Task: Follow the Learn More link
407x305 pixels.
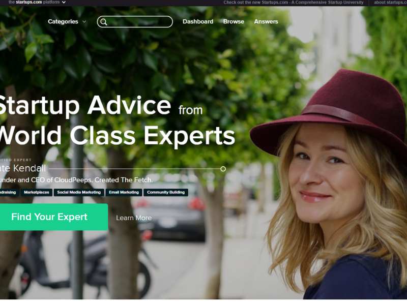Action: point(134,218)
